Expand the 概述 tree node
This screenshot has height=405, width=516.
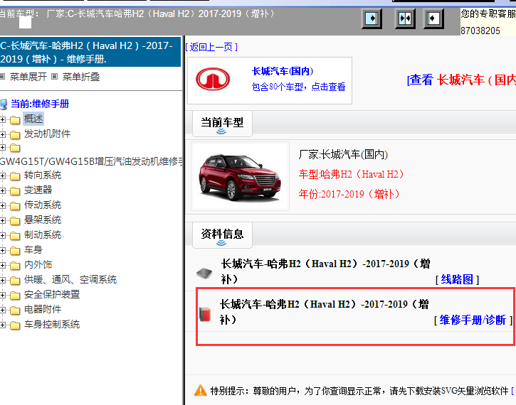(x=2, y=119)
